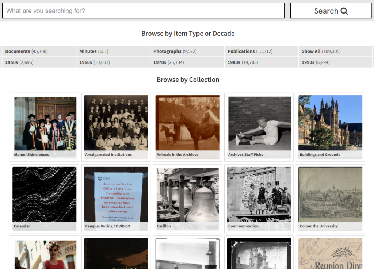Browse Minutes (651) item type

tap(113, 51)
